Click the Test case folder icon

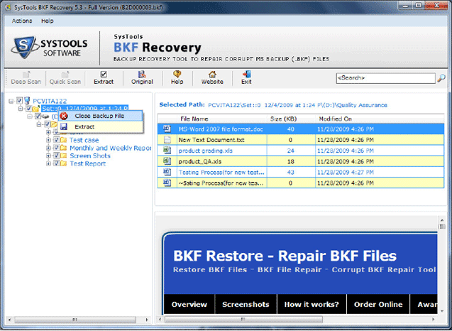coord(64,140)
